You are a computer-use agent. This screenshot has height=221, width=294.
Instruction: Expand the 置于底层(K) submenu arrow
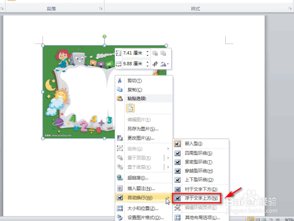click(168, 167)
